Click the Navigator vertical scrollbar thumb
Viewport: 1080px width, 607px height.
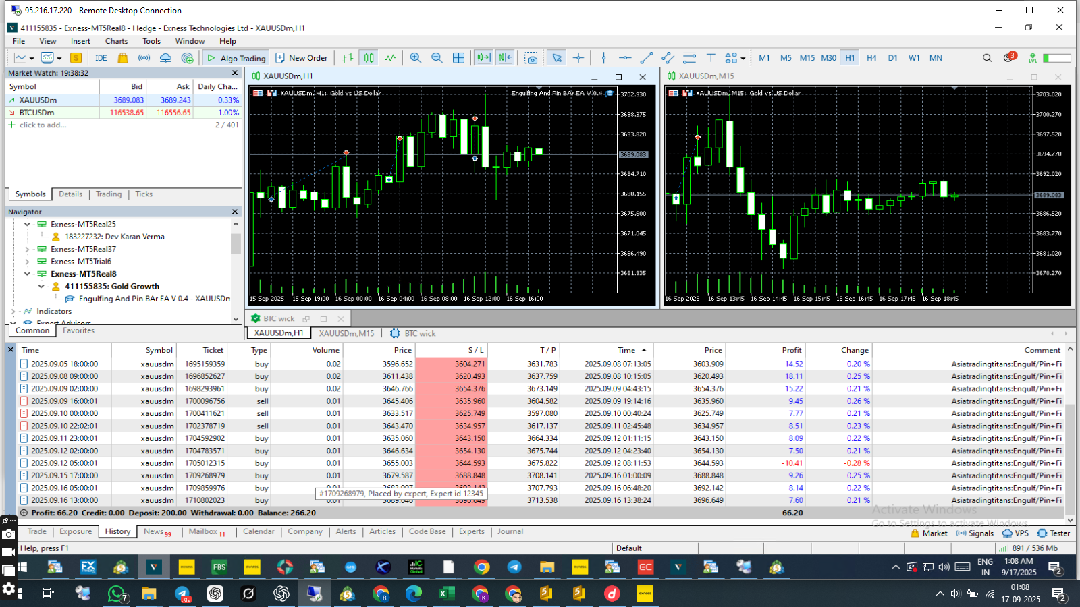pyautogui.click(x=236, y=243)
